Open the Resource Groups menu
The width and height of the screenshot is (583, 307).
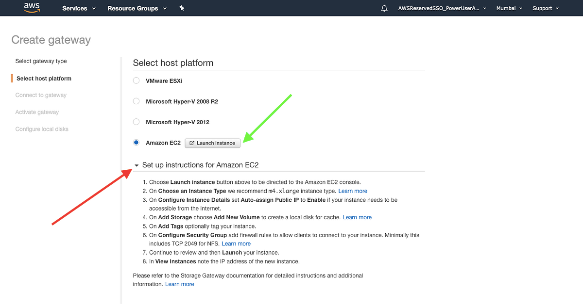coord(133,8)
